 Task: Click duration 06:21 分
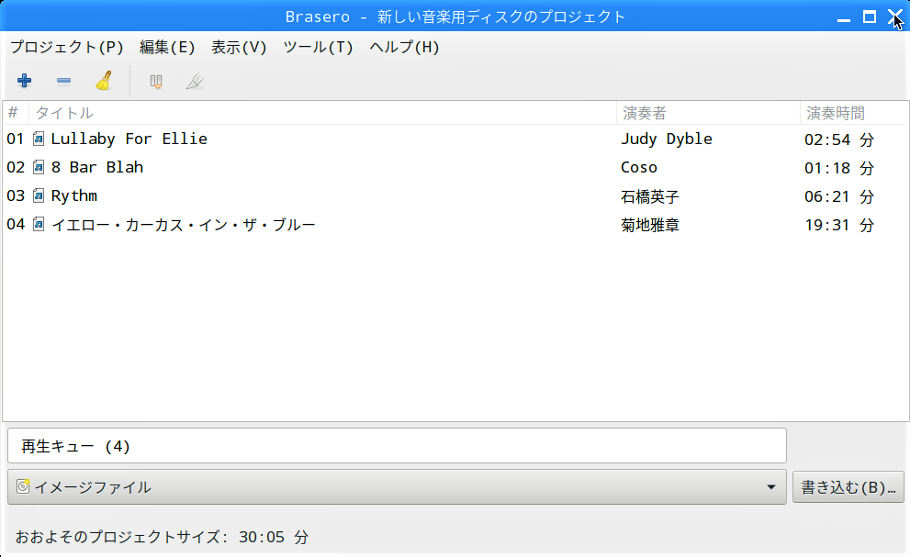[x=839, y=196]
